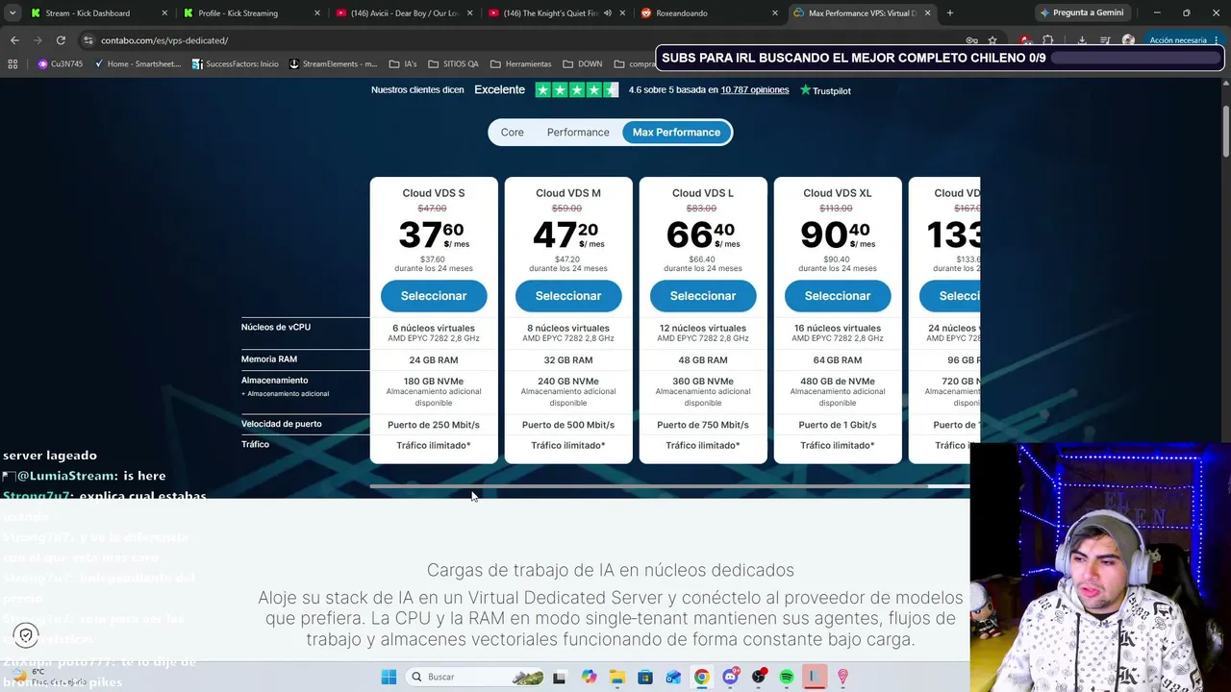Open OBS Studio from the taskbar

pyautogui.click(x=759, y=677)
